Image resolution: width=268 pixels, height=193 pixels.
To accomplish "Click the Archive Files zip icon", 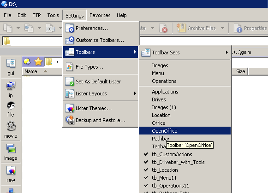I will click(181, 28).
